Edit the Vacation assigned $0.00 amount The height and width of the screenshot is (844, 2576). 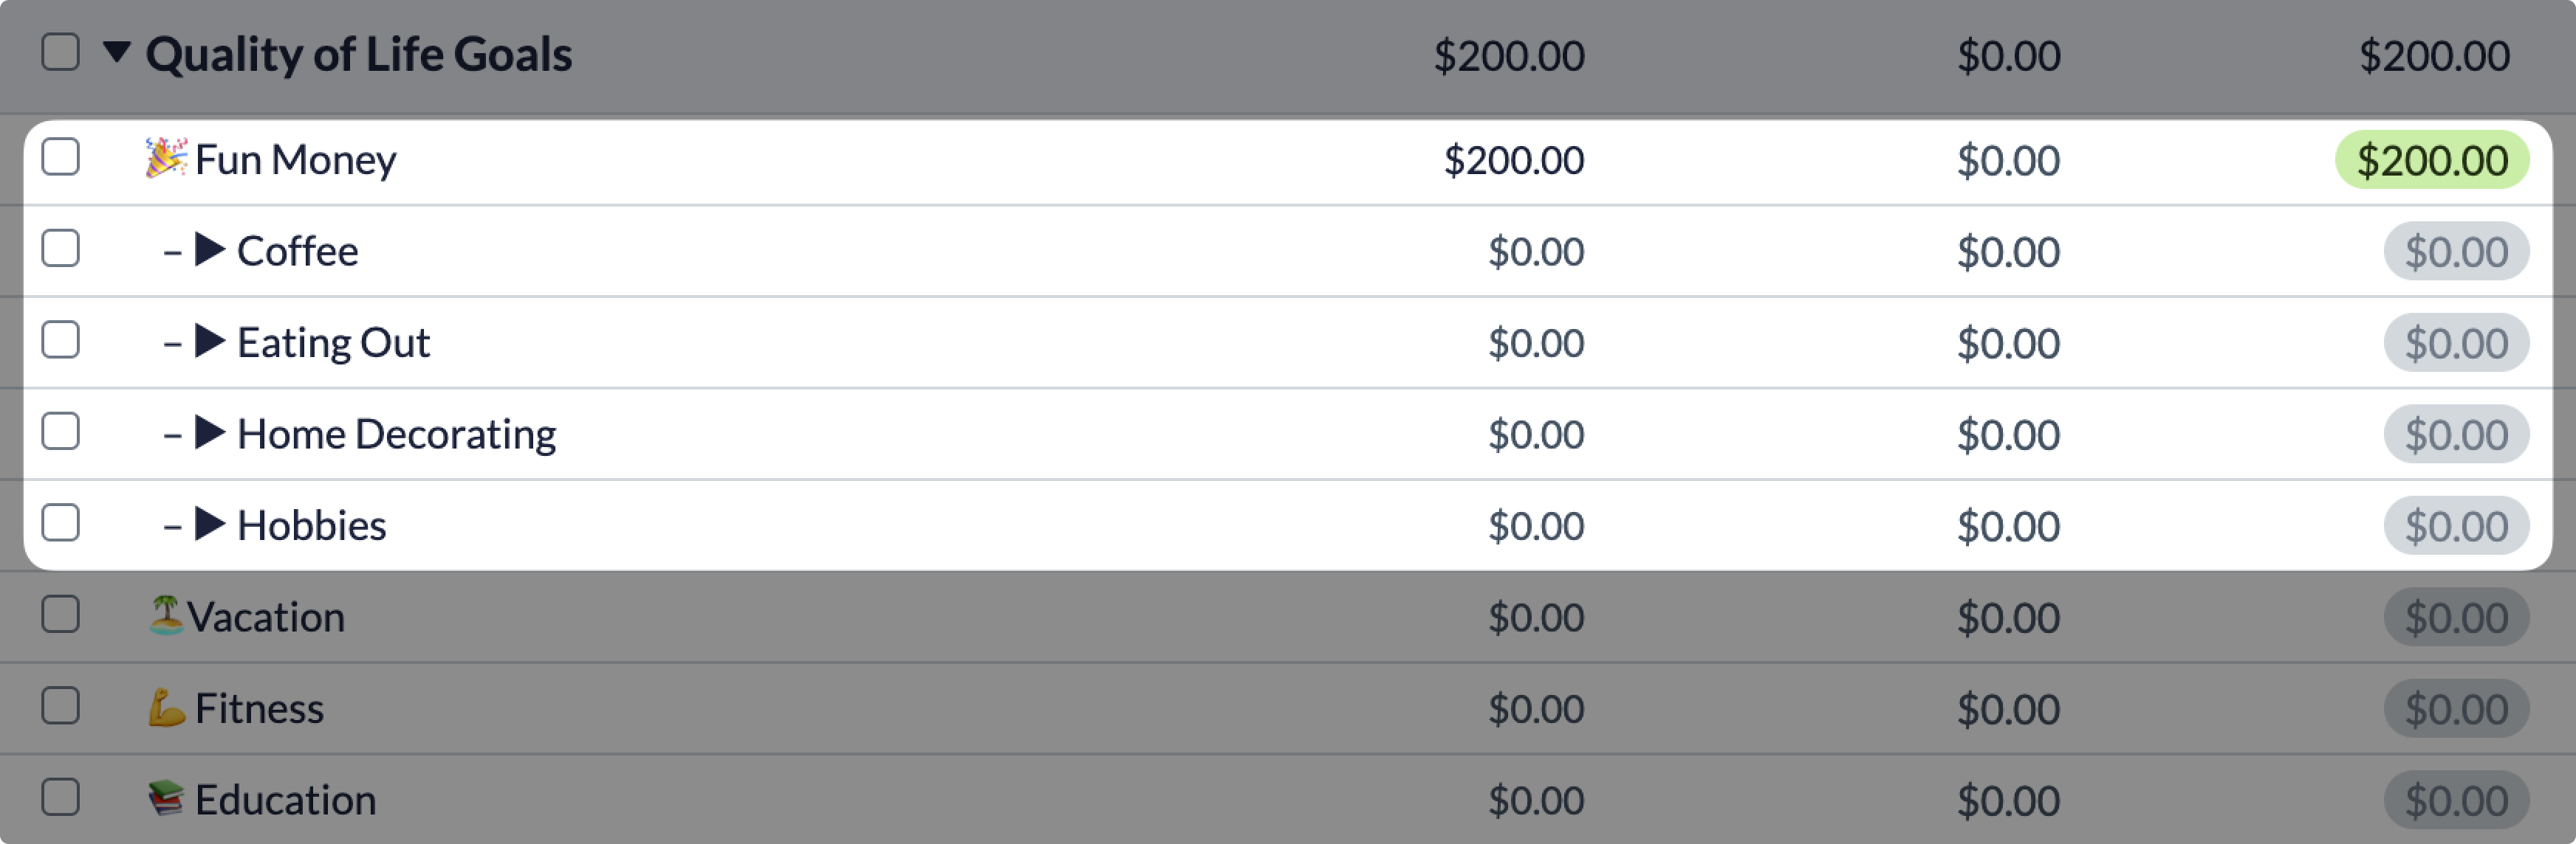(1536, 618)
